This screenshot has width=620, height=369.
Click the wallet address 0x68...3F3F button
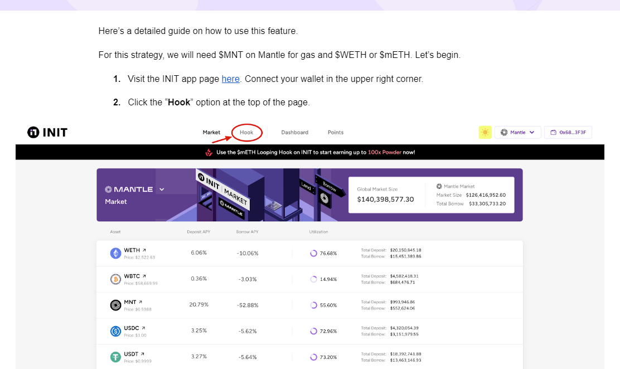coord(568,133)
